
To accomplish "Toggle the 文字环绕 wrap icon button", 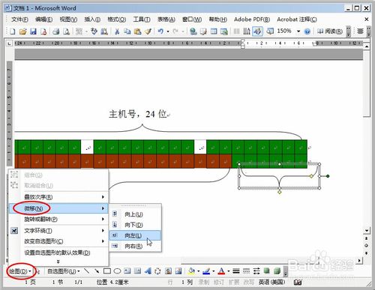I will 14,231.
